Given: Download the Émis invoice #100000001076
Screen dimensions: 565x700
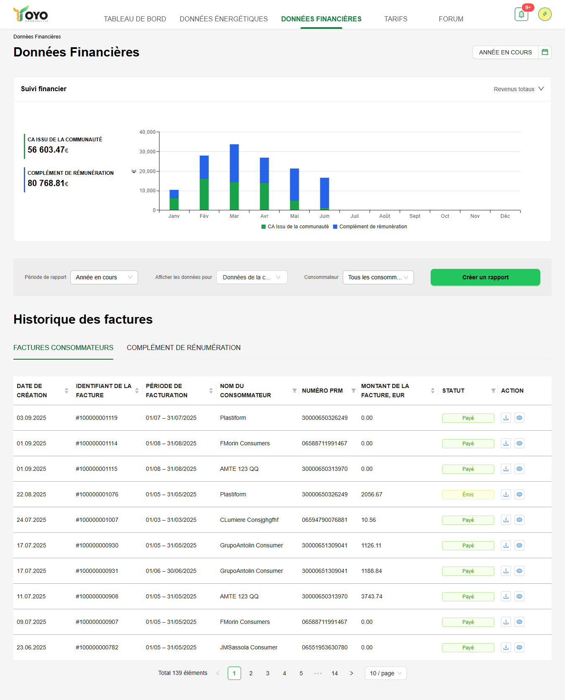Looking at the screenshot, I should click(x=506, y=494).
